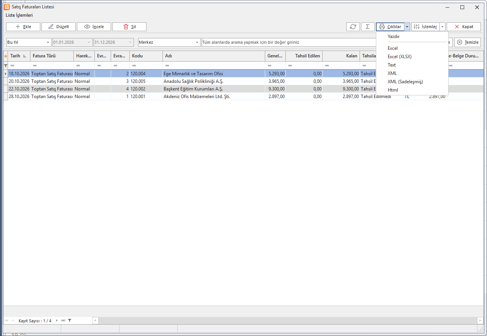Click the sigma totals icon button
The height and width of the screenshot is (336, 487).
(x=368, y=27)
